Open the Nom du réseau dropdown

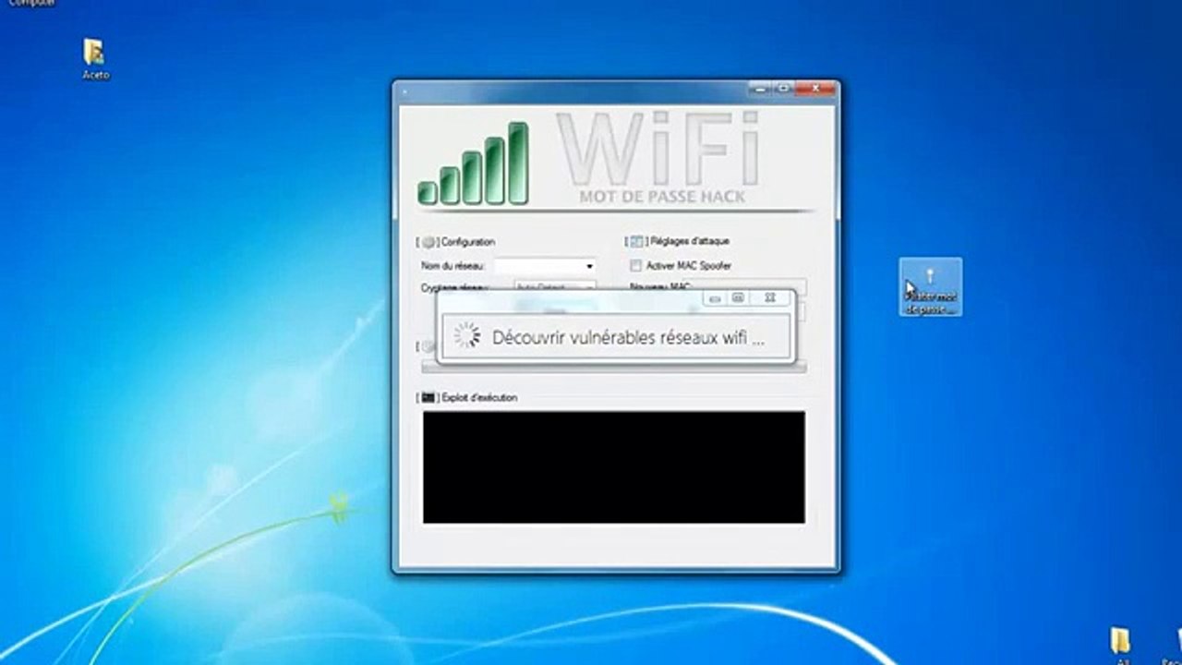coord(545,266)
